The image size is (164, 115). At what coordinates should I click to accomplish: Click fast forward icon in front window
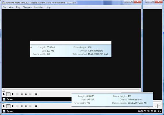click(26, 94)
